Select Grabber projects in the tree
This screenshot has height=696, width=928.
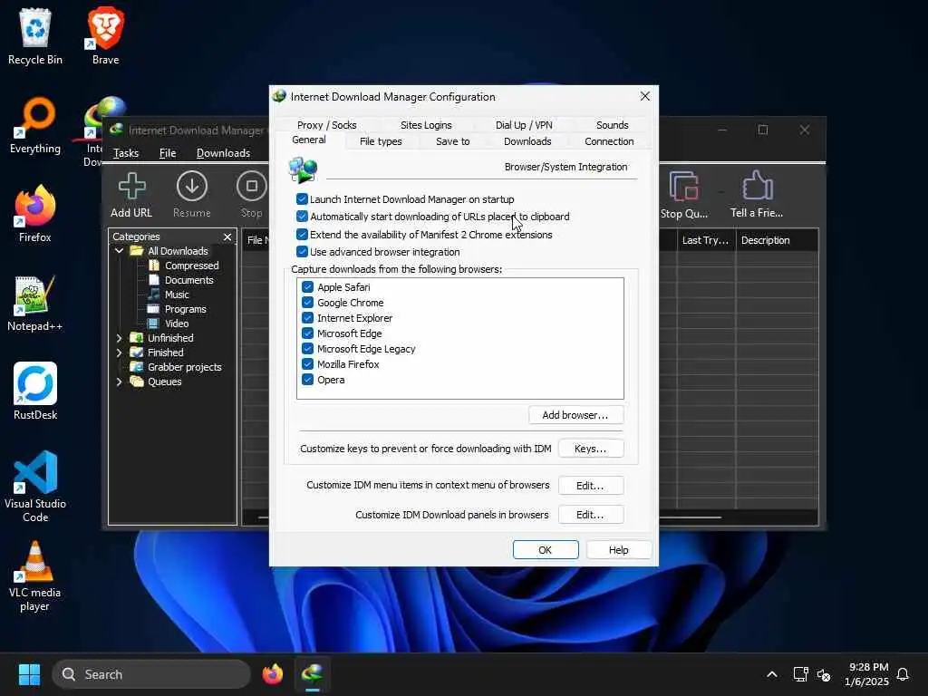pos(184,367)
